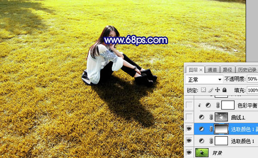Click the mask link icon on 曲线 1
This screenshot has width=258, height=158.
pyautogui.click(x=211, y=117)
